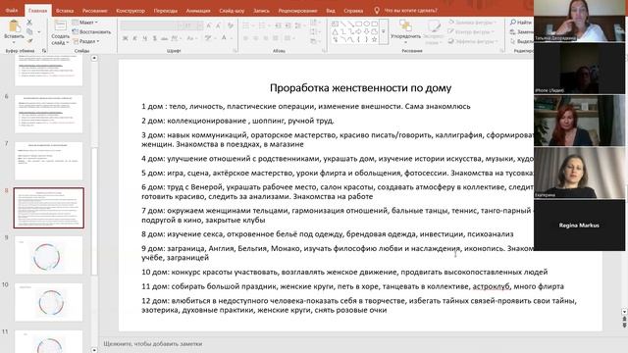Image resolution: width=628 pixels, height=353 pixels.
Task: Select the rectangle shape in gallery
Action: 358,24
